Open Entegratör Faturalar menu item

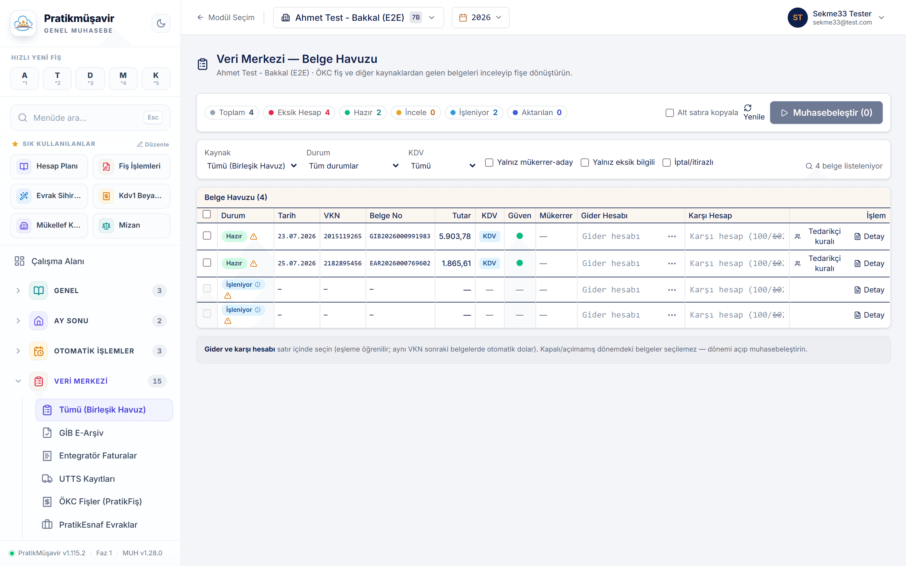[104, 456]
